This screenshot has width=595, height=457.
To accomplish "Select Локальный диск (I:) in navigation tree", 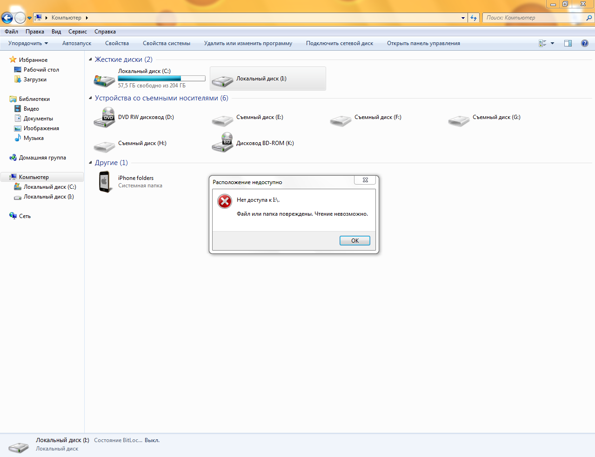I will (x=48, y=197).
